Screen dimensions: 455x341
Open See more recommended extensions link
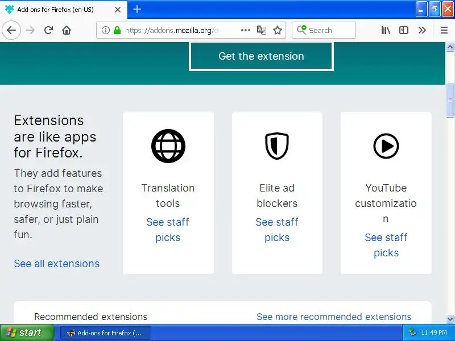pos(334,317)
